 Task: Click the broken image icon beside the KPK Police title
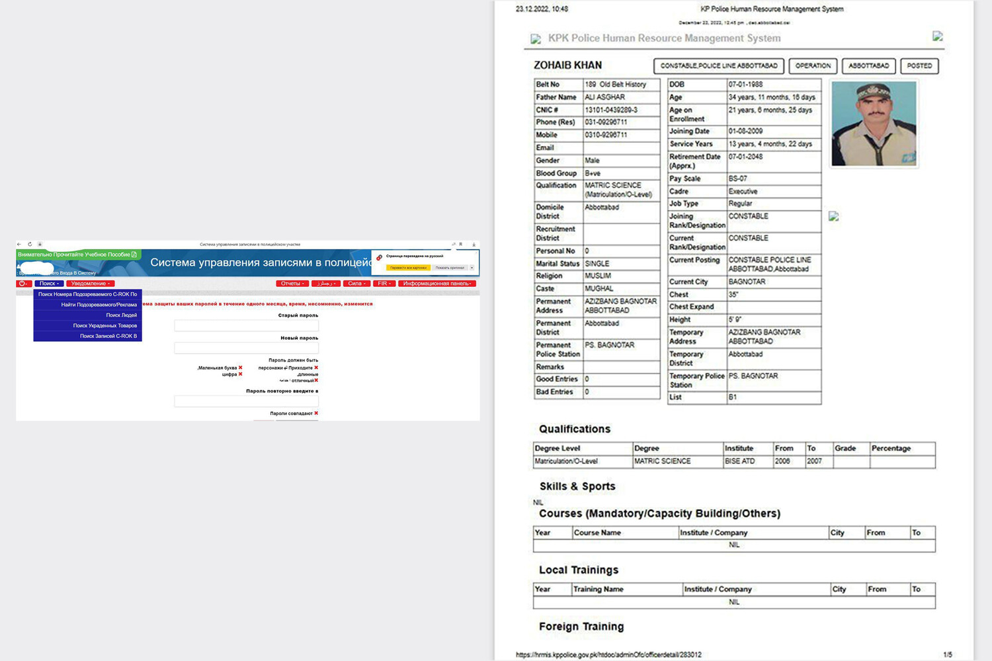[536, 39]
